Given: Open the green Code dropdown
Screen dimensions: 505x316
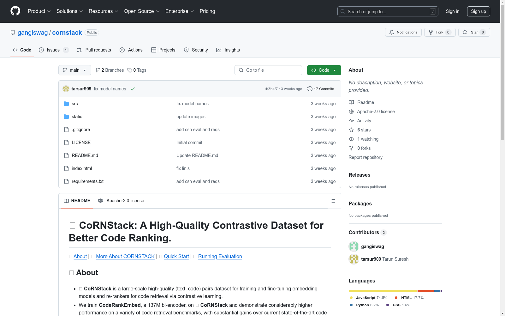Looking at the screenshot, I should [324, 70].
